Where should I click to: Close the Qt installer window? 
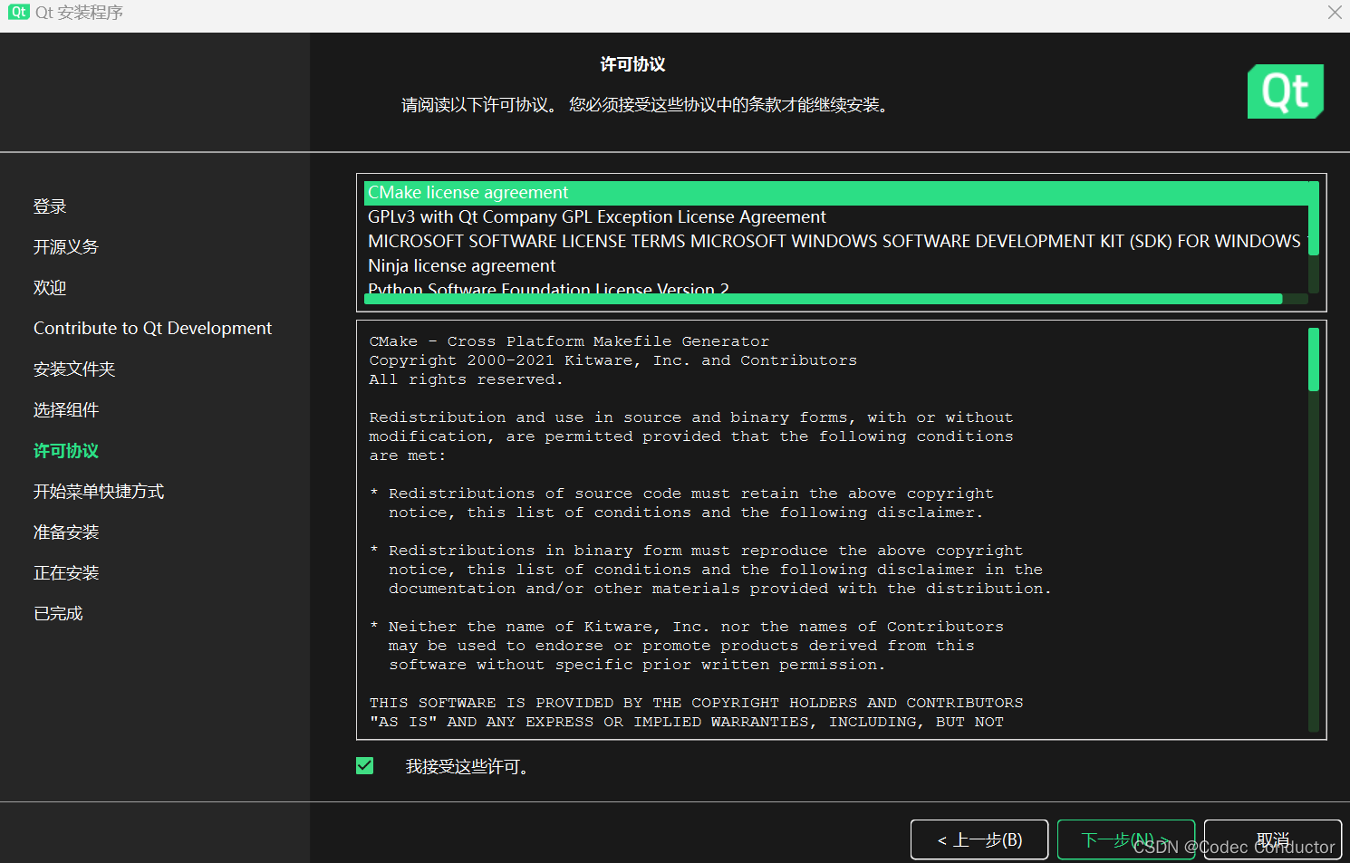point(1335,13)
